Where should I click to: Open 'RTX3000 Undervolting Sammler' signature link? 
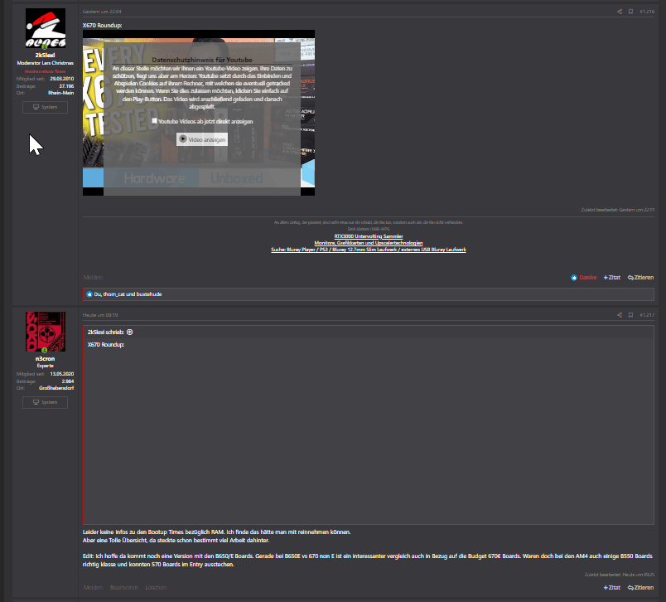(369, 236)
